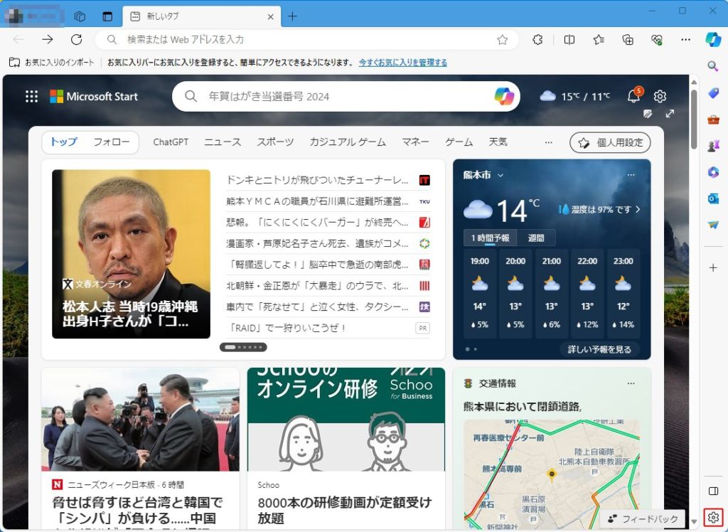The height and width of the screenshot is (532, 728).
Task: Click the 今すぐお気に入りを管理する link
Action: 403,63
